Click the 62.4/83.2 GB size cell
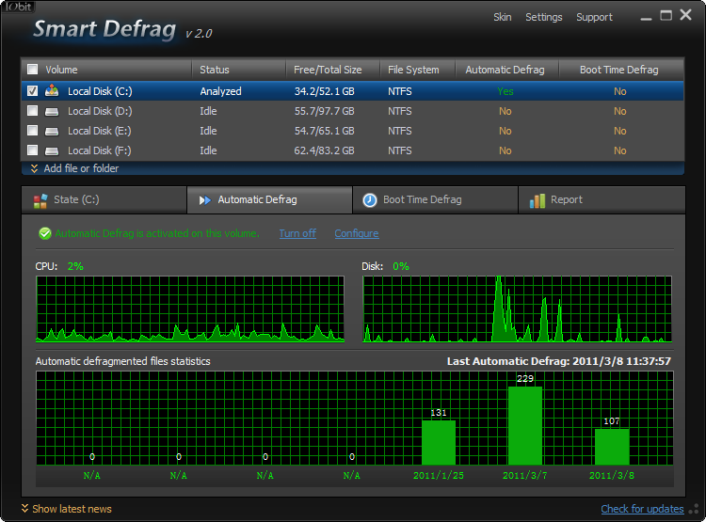 pos(324,150)
